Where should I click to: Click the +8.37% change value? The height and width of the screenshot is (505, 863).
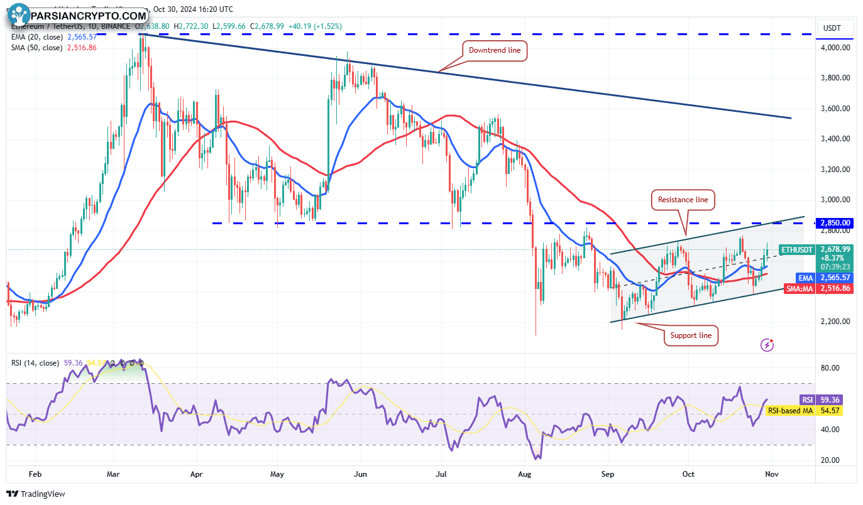coord(832,258)
